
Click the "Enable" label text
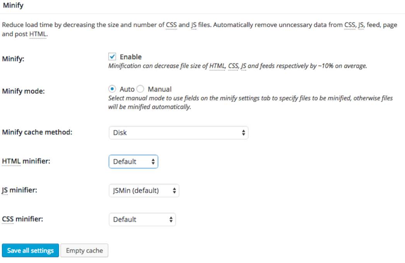[131, 57]
